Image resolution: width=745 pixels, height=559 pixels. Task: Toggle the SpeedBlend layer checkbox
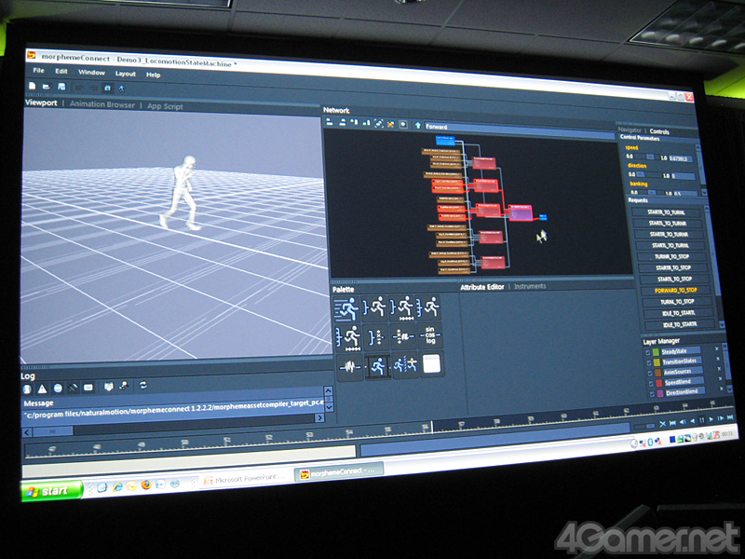[651, 384]
